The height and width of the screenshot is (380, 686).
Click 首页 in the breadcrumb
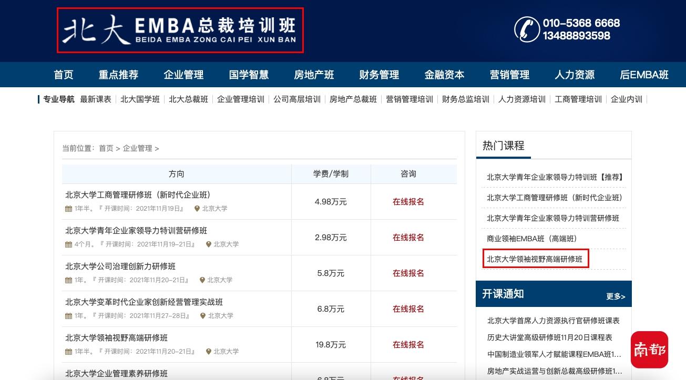click(x=106, y=148)
